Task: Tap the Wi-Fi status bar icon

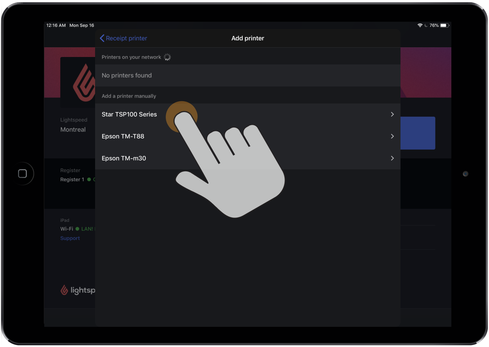Action: [420, 25]
